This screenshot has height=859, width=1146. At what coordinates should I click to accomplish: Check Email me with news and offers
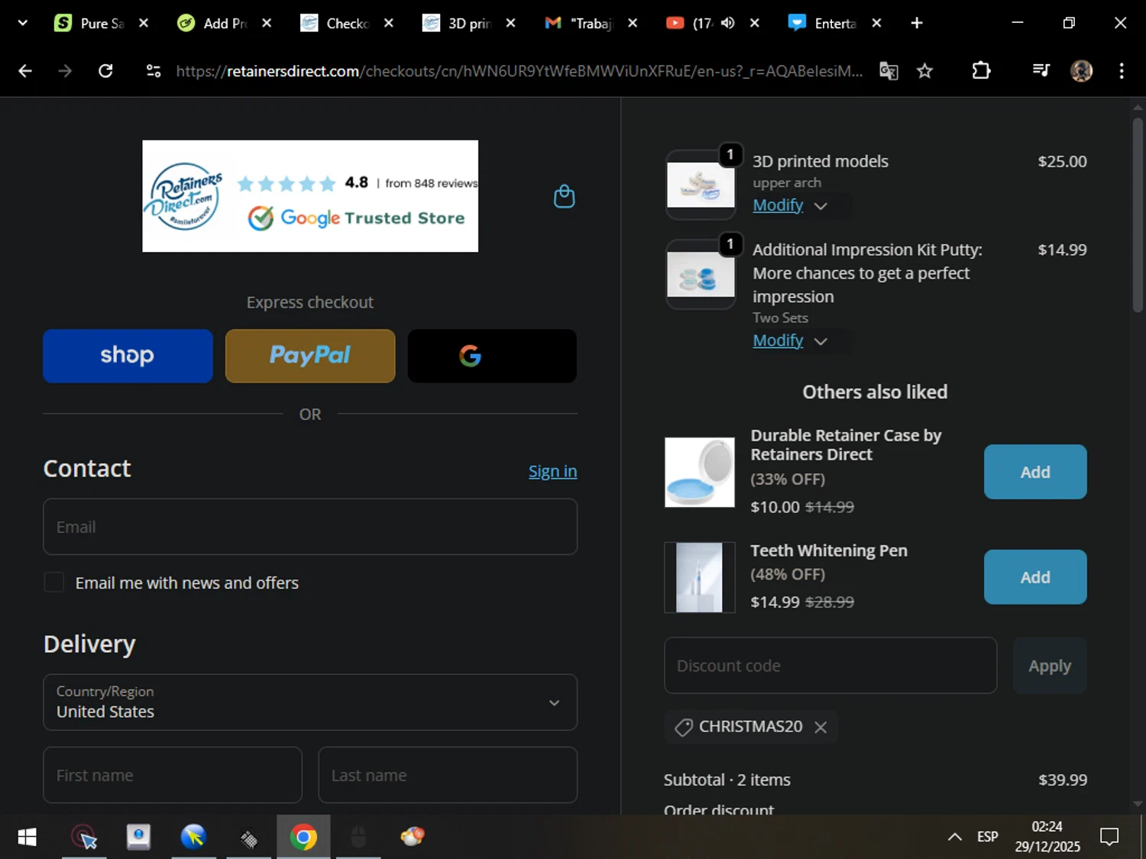coord(54,583)
